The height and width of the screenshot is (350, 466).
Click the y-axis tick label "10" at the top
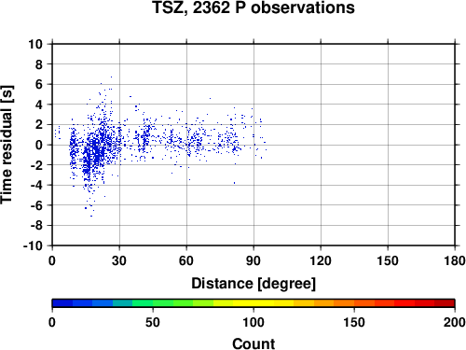tap(35, 44)
